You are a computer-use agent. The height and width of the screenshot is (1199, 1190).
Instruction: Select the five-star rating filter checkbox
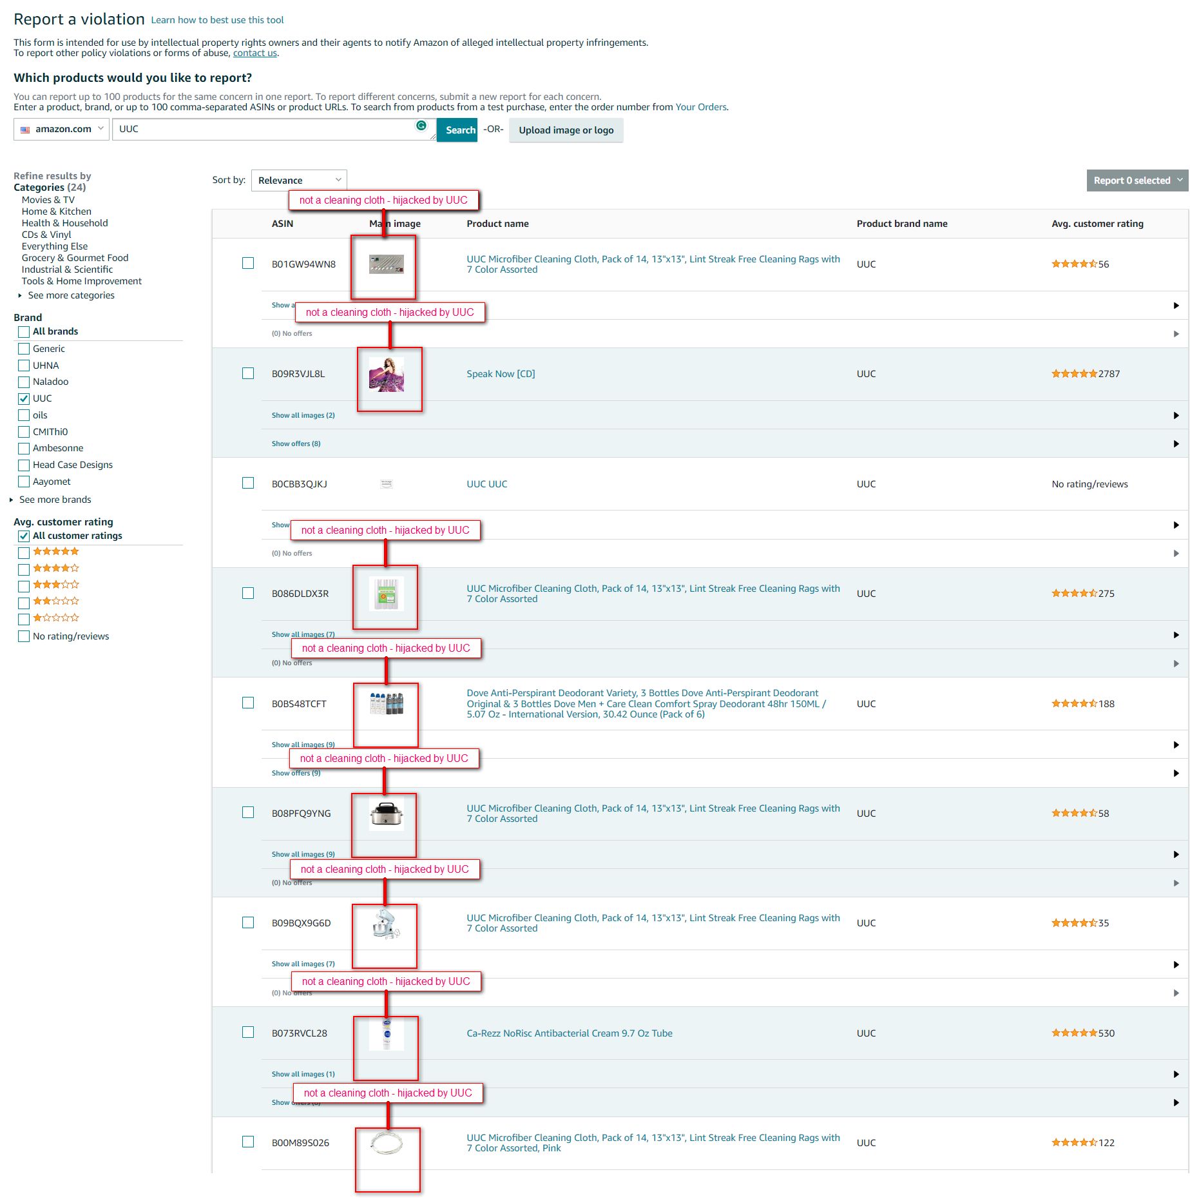pyautogui.click(x=24, y=552)
